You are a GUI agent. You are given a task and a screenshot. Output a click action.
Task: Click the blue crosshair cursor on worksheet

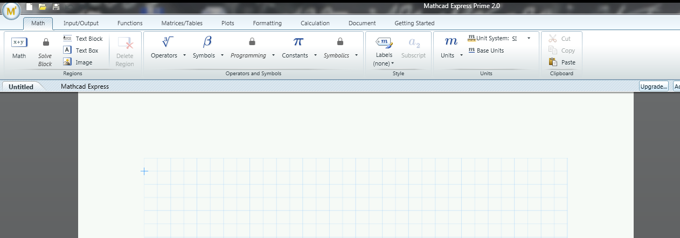[144, 171]
